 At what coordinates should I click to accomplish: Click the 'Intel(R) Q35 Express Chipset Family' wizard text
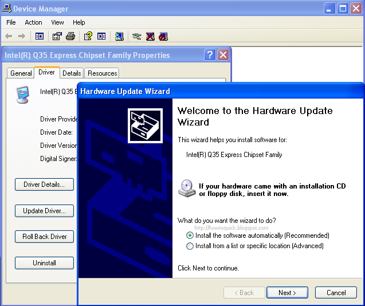[x=234, y=155]
